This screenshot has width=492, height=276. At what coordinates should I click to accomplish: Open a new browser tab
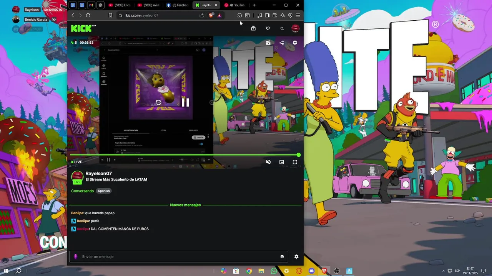(x=254, y=5)
